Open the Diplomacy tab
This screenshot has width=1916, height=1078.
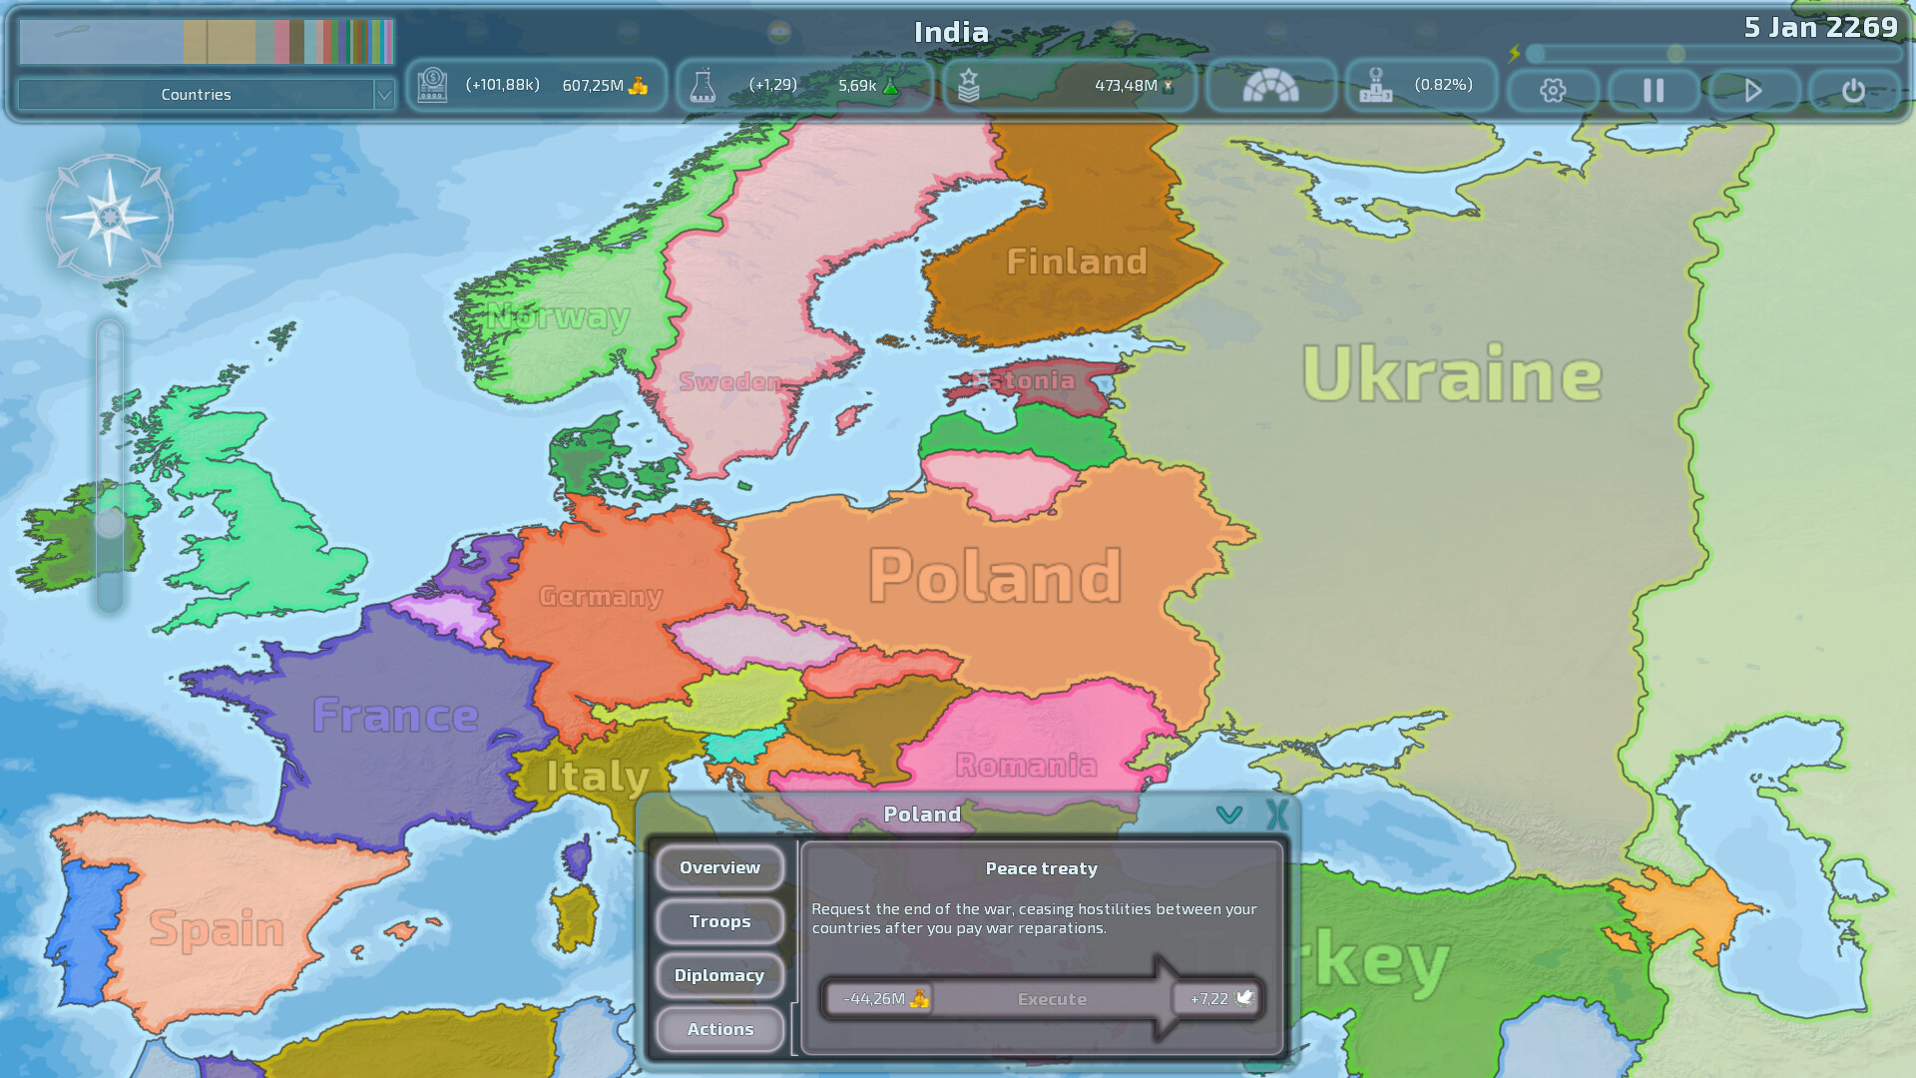click(x=719, y=975)
